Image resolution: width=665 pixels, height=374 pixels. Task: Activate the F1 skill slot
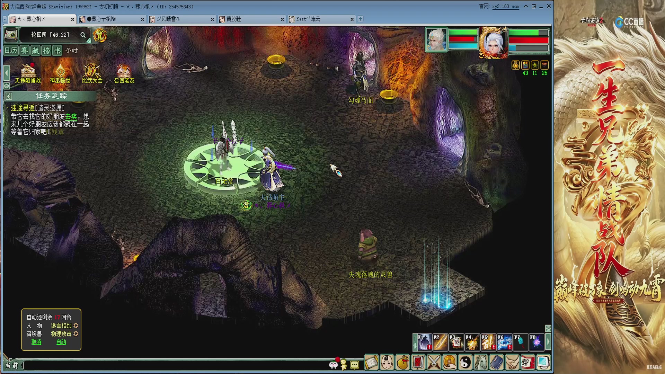[424, 342]
